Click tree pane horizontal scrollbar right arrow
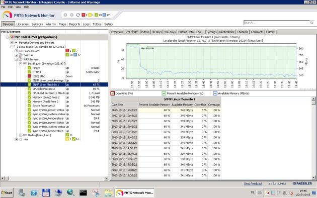Screen dimensions: 317x198 coord(106,178)
